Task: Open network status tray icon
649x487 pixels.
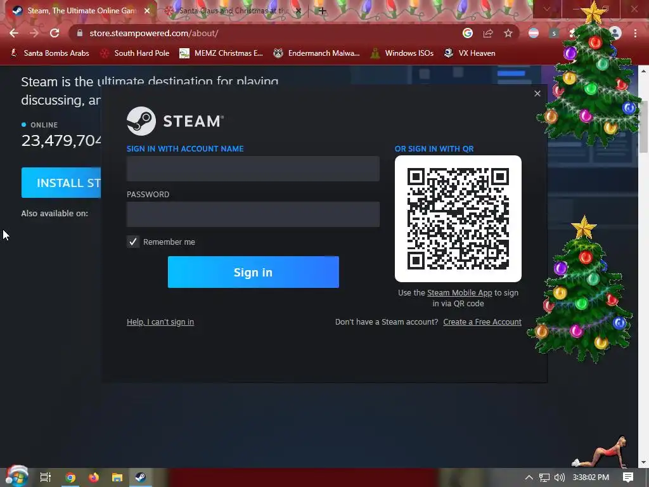Action: (x=544, y=477)
